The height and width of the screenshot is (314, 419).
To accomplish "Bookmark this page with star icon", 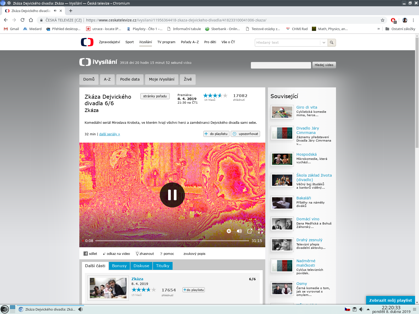I will 383,20.
